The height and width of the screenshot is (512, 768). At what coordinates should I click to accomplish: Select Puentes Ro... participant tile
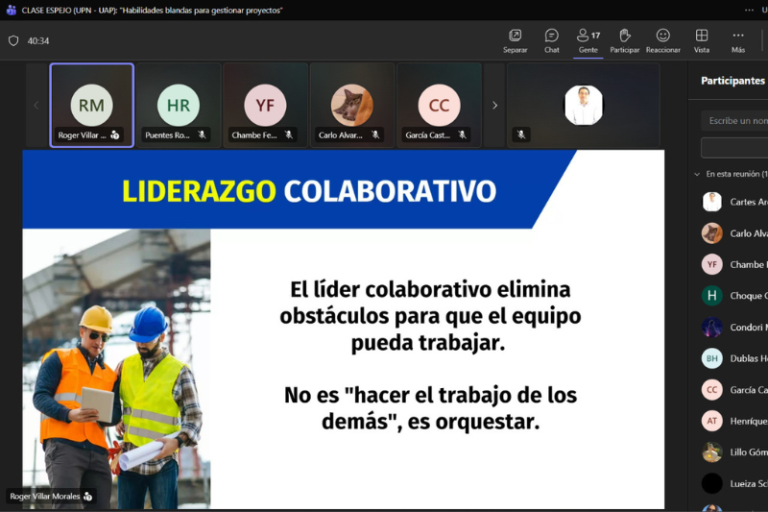pyautogui.click(x=179, y=105)
